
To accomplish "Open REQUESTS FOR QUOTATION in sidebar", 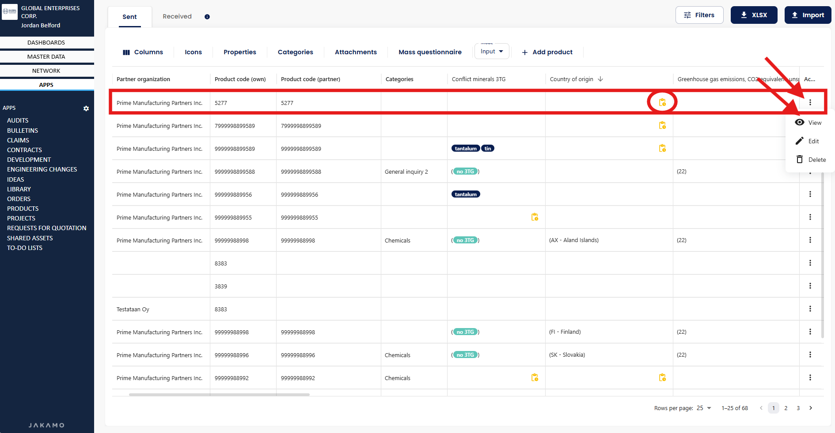I will coord(47,228).
